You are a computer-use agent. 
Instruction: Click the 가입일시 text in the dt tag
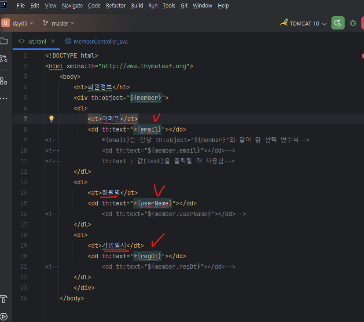(x=114, y=245)
